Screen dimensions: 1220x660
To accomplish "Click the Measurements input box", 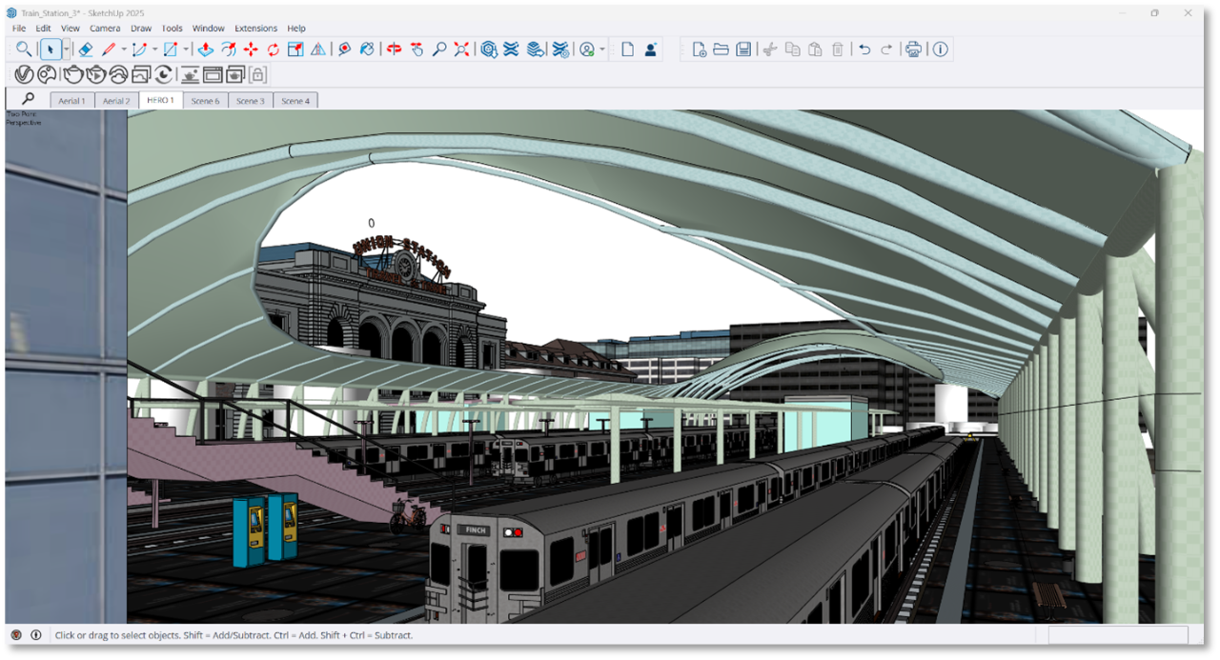I will (1118, 634).
